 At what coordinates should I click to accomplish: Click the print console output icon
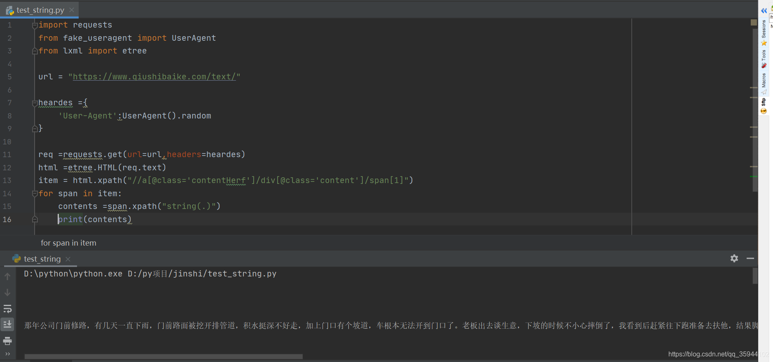(7, 341)
